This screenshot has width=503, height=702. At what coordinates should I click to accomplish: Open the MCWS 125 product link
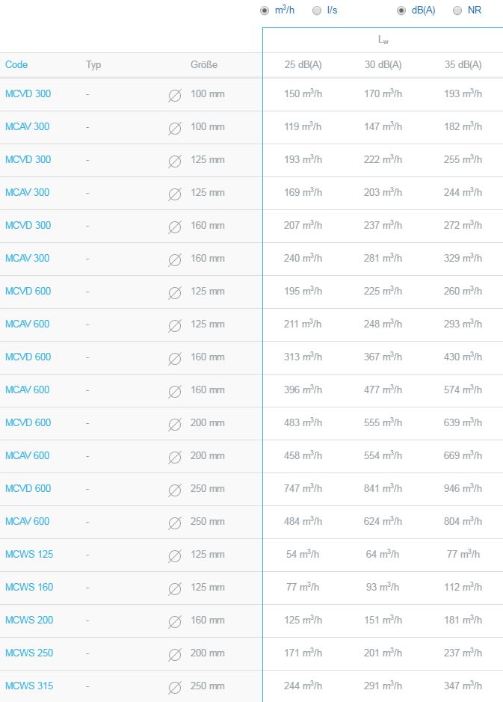point(29,554)
